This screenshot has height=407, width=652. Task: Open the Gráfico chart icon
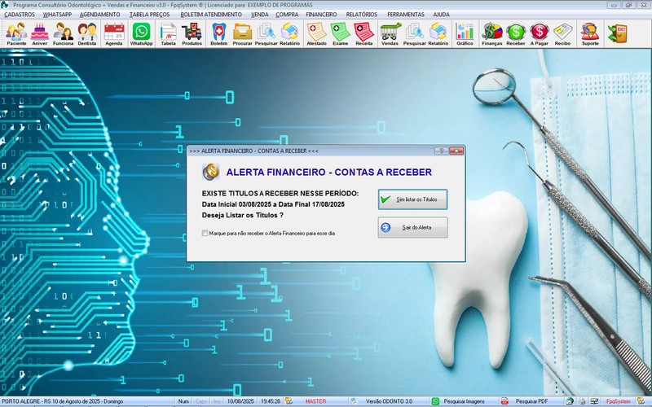click(x=465, y=33)
